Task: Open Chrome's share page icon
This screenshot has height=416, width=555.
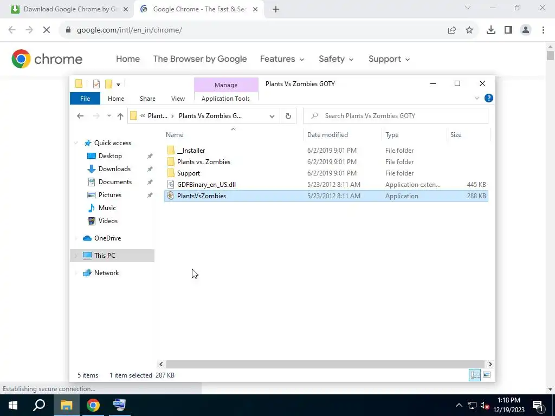Action: 452,30
